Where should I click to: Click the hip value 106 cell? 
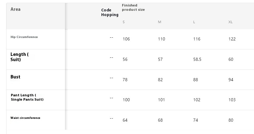[126, 39]
